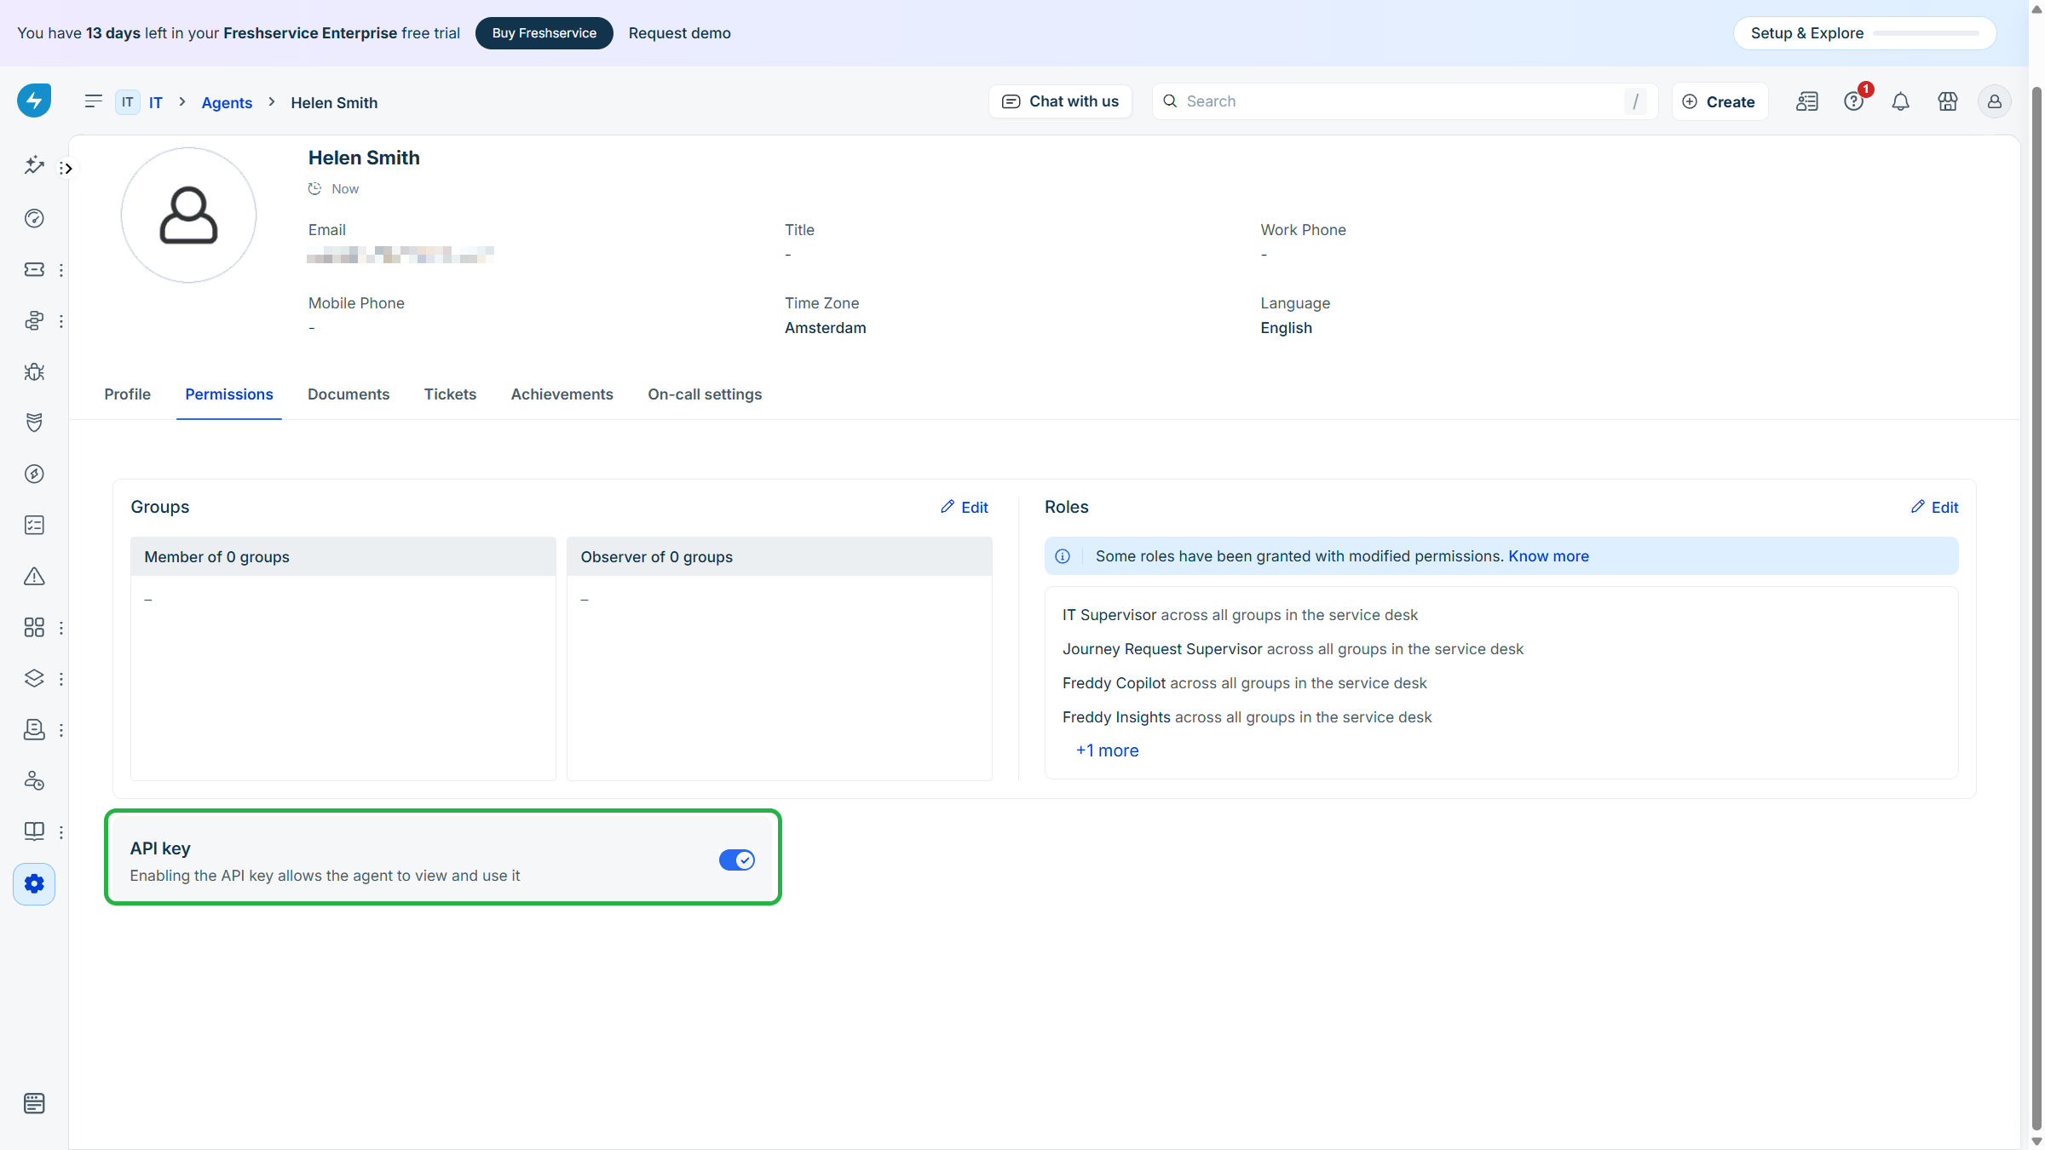
Task: Open the user profile avatar icon
Action: [x=1995, y=101]
